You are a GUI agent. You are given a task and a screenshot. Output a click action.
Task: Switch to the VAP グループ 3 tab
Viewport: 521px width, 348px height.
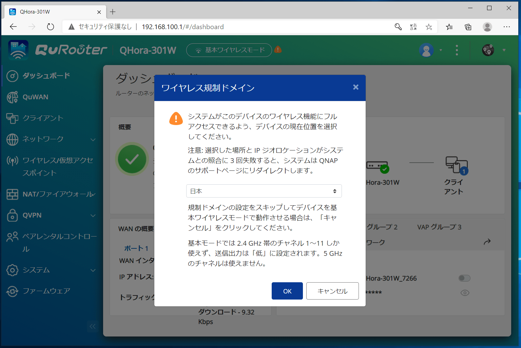[439, 227]
